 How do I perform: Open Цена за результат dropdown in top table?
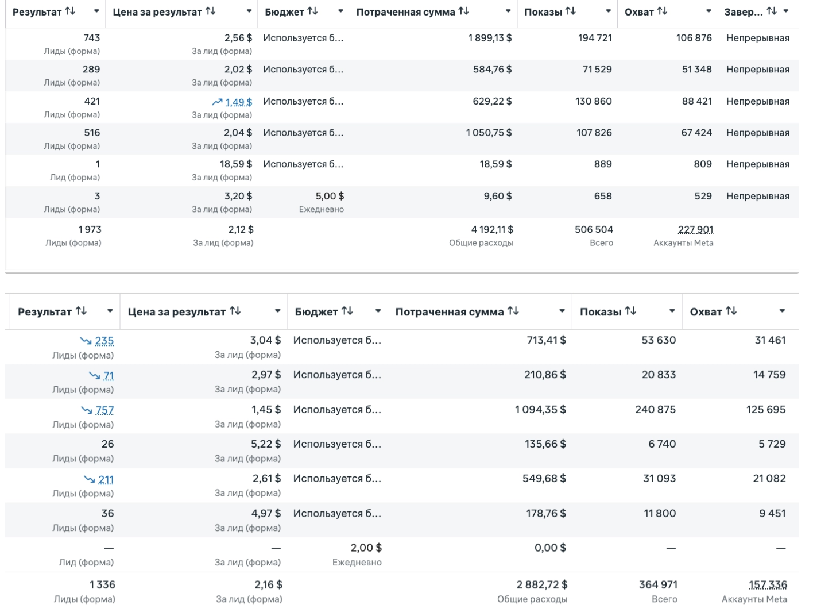click(x=249, y=11)
